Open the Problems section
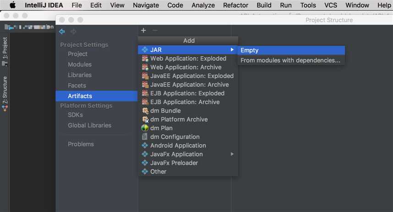This screenshot has height=212, width=393. point(81,144)
